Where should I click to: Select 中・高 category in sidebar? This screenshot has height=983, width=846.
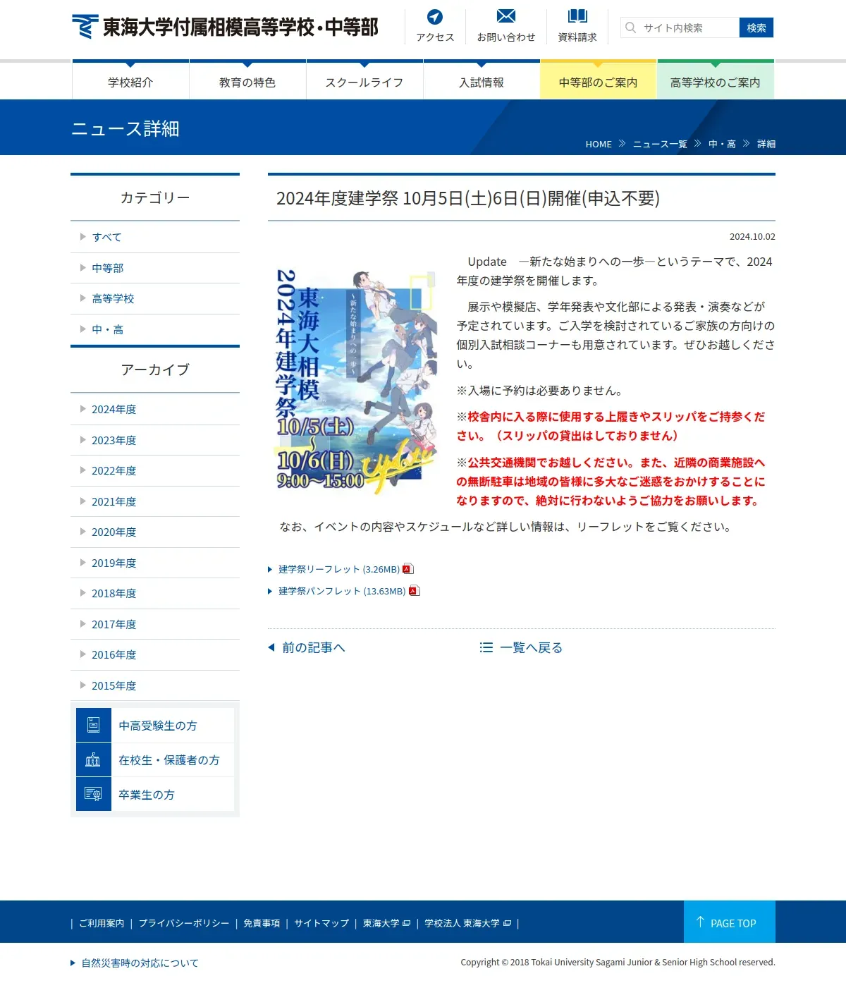tap(155, 329)
